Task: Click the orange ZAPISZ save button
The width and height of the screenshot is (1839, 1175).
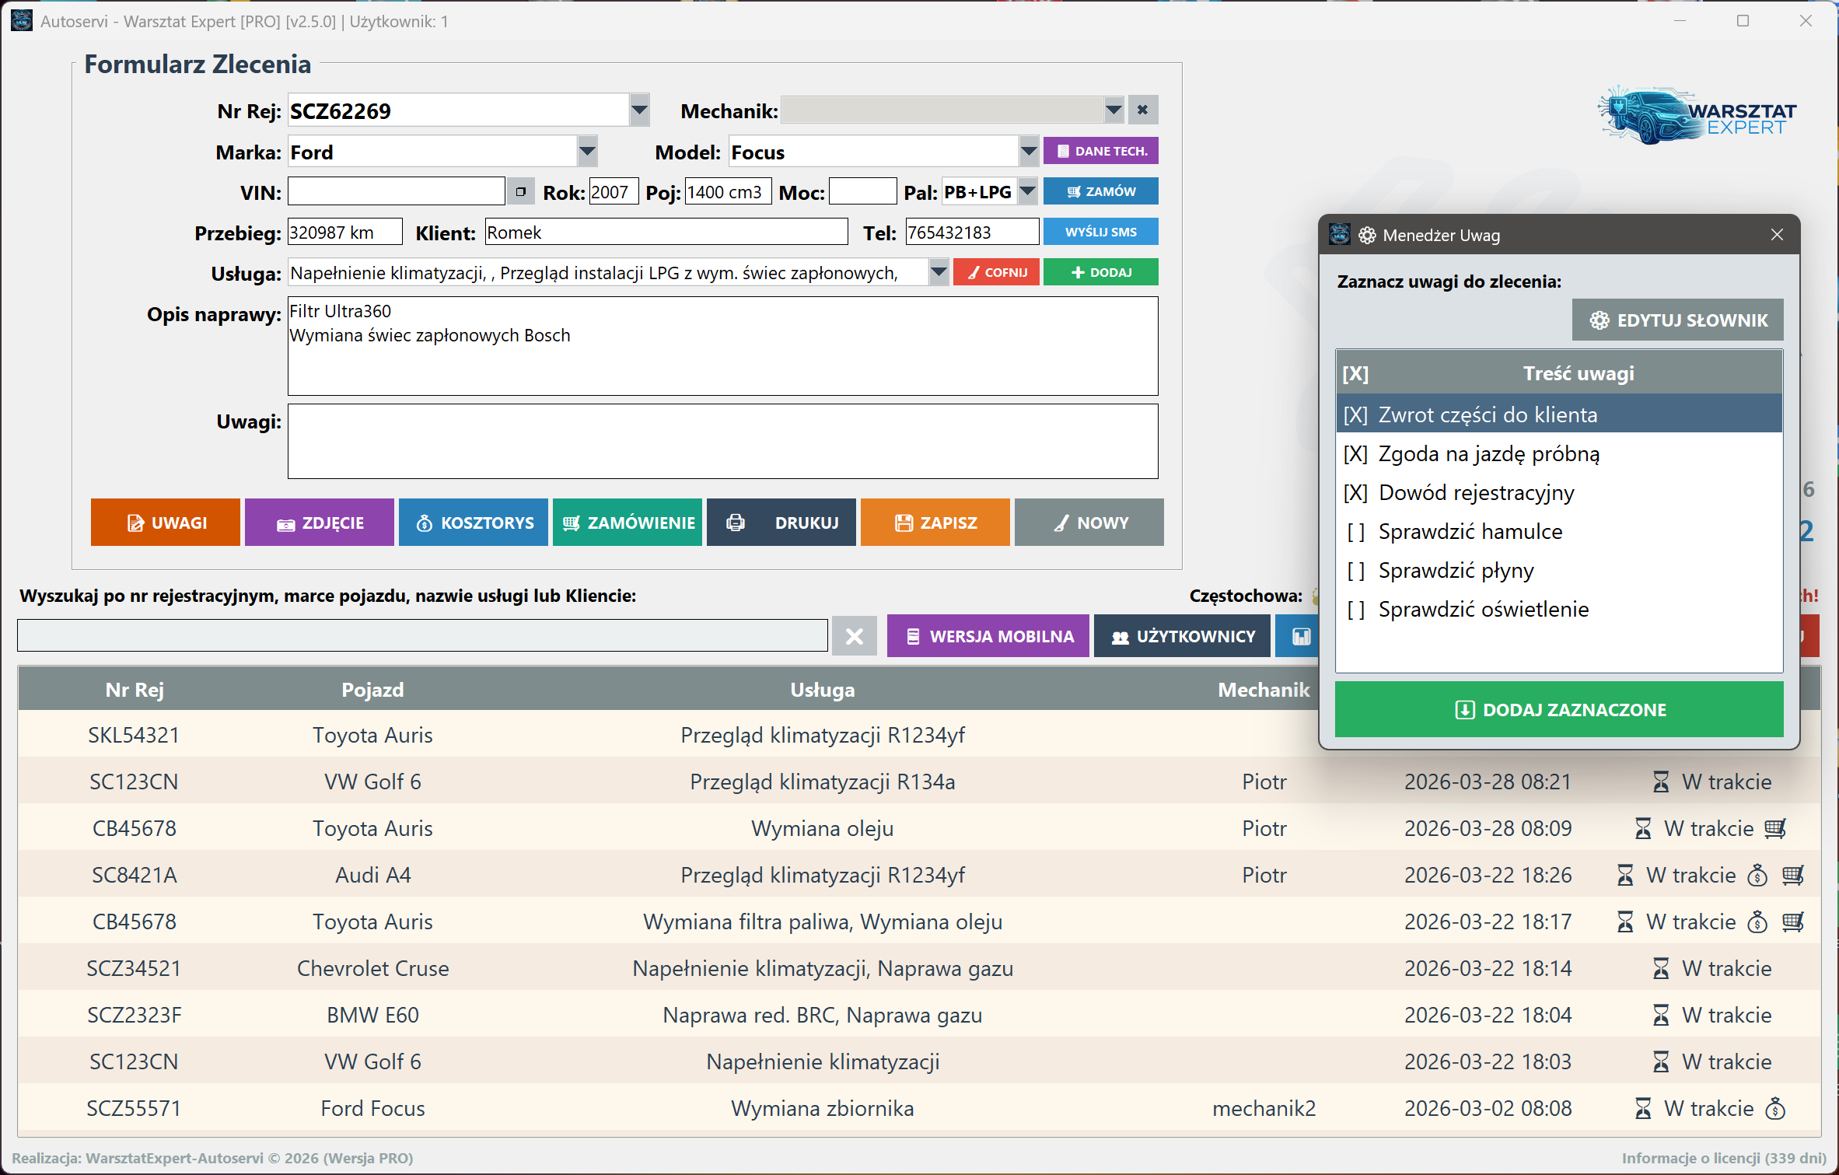Action: click(935, 523)
